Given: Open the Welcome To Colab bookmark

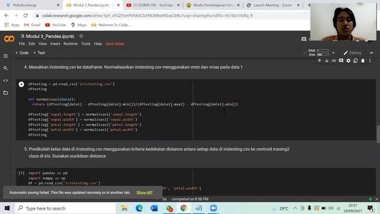Looking at the screenshot, I should click(111, 25).
